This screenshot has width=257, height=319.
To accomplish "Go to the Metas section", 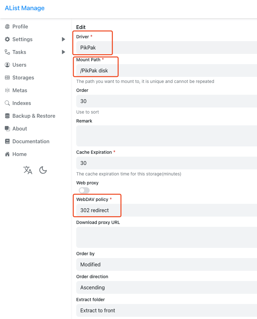I will coord(19,90).
